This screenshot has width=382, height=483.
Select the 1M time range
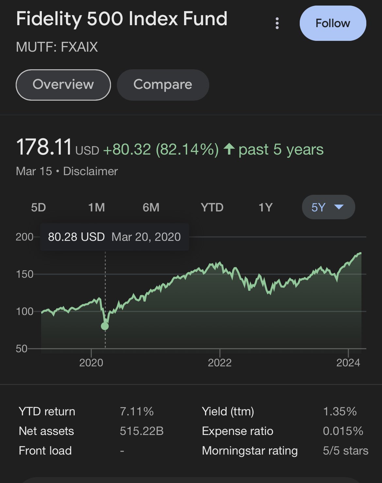(x=97, y=208)
